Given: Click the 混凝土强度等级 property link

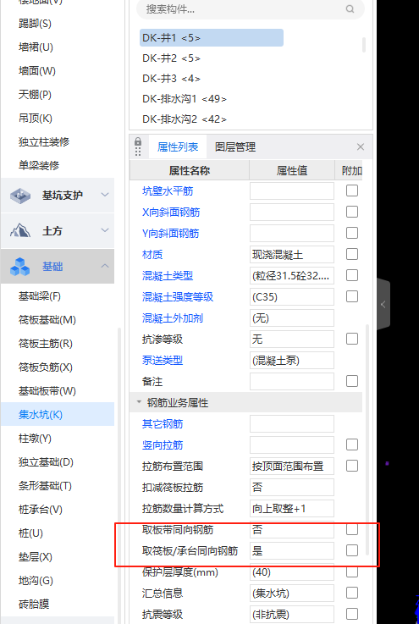Looking at the screenshot, I should pos(178,297).
